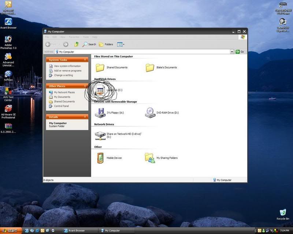Open Blake's Documents folder
The image size is (293, 234).
coord(150,68)
